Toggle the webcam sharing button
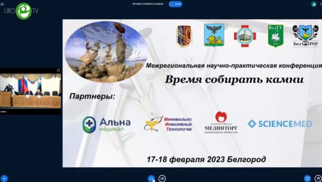Image resolution: width=322 pixels, height=182 pixels. [162, 178]
